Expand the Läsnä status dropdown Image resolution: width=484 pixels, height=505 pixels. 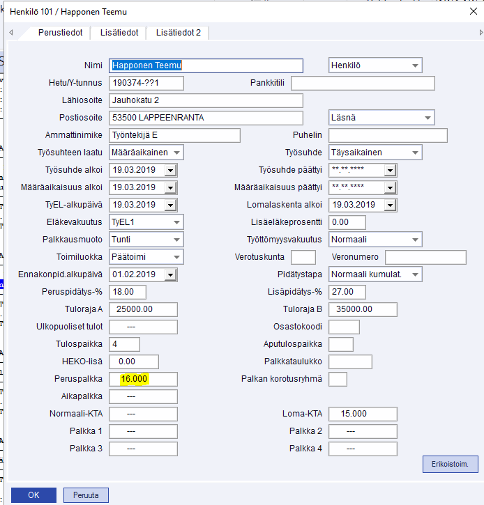[x=428, y=118]
